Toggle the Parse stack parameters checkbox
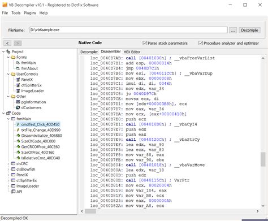Image resolution: width=268 pixels, height=221 pixels. [x=145, y=43]
